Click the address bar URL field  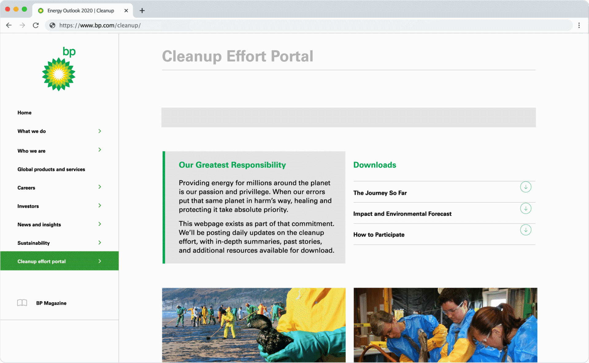tap(309, 25)
